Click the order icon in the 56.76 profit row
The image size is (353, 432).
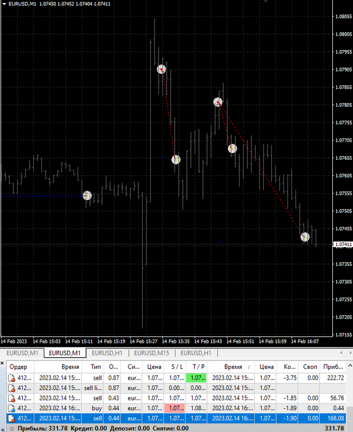(11, 399)
